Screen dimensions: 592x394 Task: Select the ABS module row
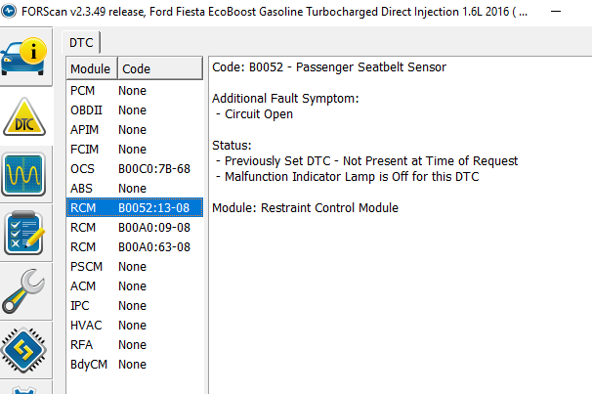pyautogui.click(x=134, y=188)
